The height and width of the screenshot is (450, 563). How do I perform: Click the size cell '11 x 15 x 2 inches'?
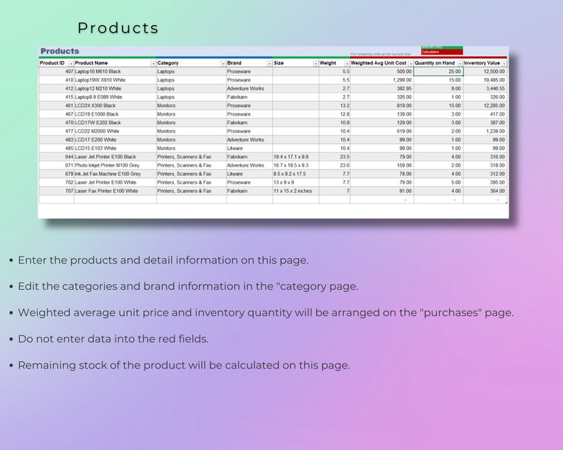pyautogui.click(x=296, y=191)
